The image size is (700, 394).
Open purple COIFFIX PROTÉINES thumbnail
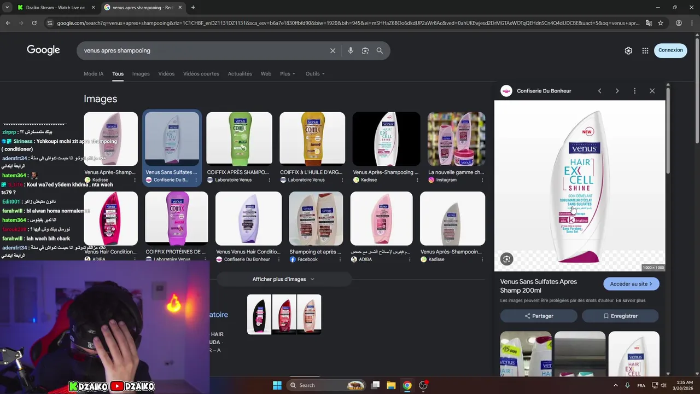[177, 218]
